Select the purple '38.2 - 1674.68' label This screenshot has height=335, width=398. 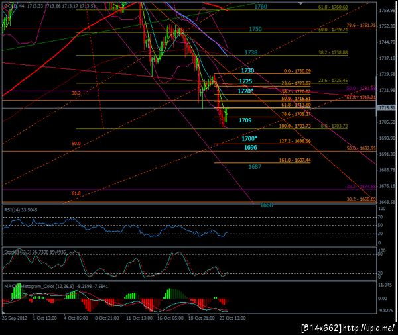362,187
